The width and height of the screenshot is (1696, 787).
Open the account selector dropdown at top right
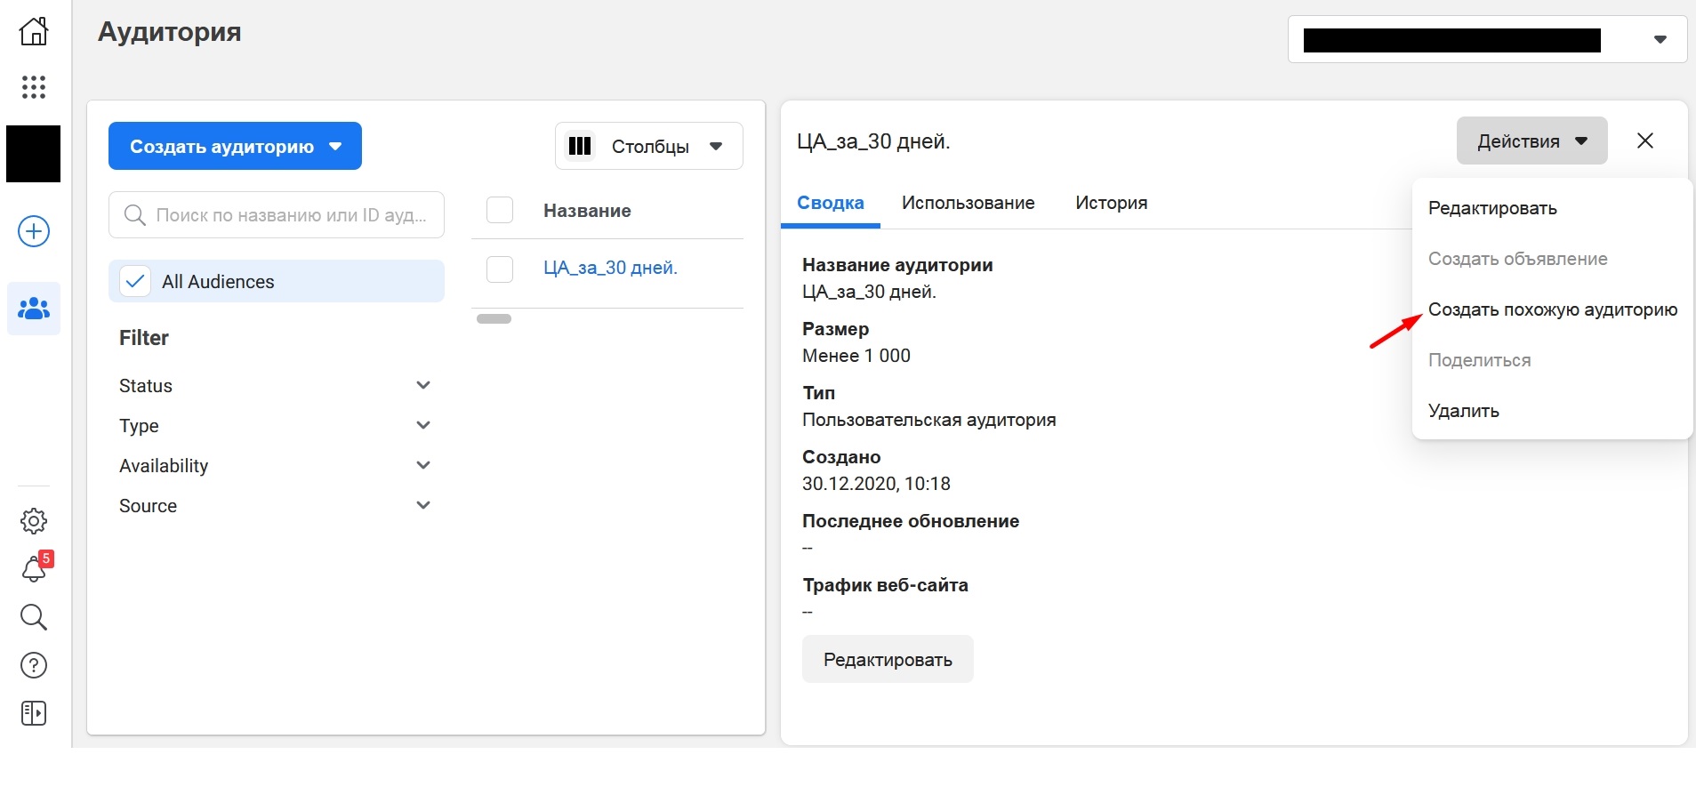(x=1487, y=39)
